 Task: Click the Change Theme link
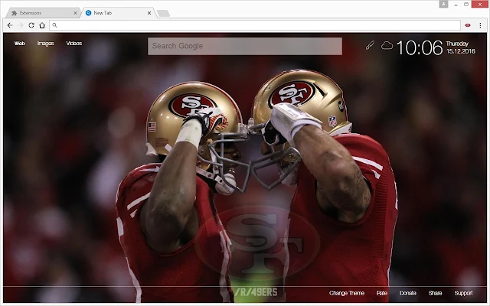[x=347, y=293]
